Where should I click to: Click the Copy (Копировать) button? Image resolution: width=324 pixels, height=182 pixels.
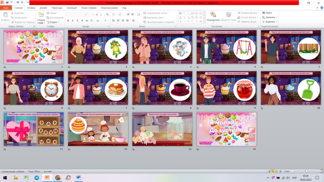point(19,18)
